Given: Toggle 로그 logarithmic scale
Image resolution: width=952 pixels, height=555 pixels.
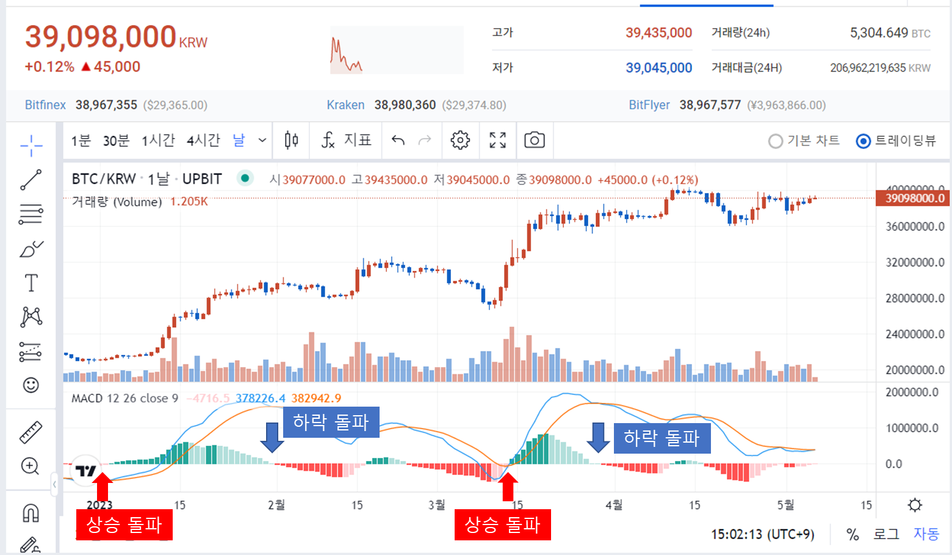Looking at the screenshot, I should [x=886, y=535].
